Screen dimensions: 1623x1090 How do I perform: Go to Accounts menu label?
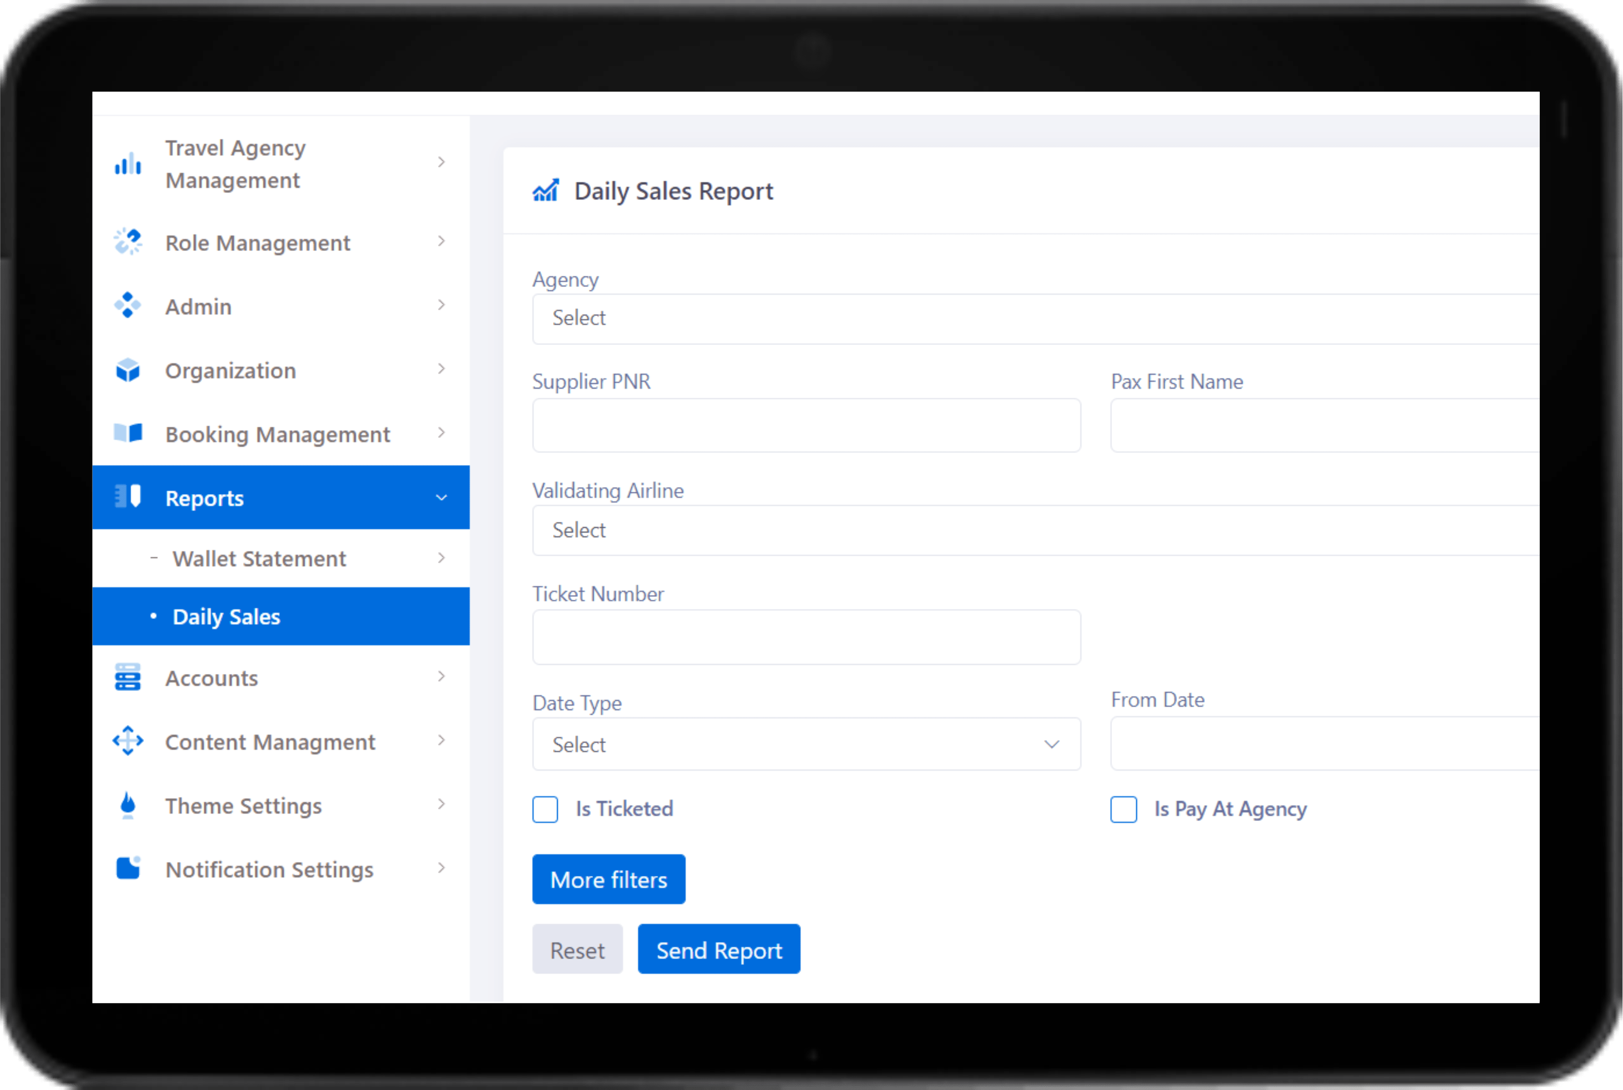tap(211, 679)
